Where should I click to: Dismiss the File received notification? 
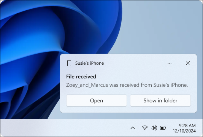pyautogui.click(x=188, y=63)
